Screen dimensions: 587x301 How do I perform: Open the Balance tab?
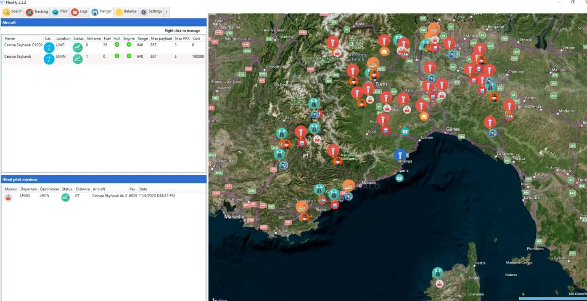(x=126, y=12)
